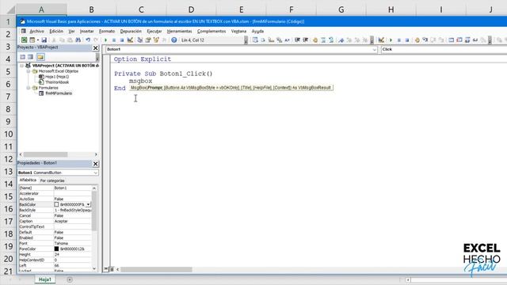Run the macro using the standard toolbar play icon
507x285 pixels.
tap(105, 40)
